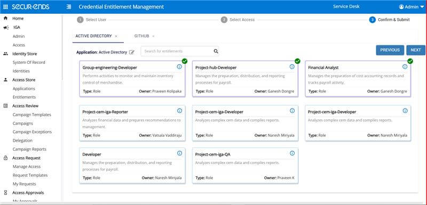Image resolution: width=427 pixels, height=205 pixels.
Task: Click the edit application pencil icon
Action: coord(132,52)
